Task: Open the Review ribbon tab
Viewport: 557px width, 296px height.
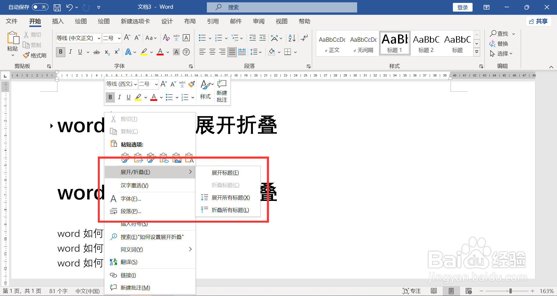Action: (258, 21)
